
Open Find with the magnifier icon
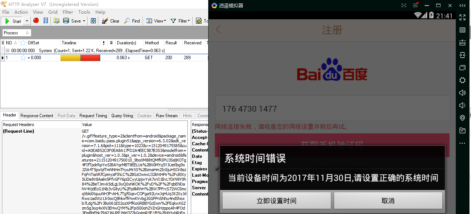[x=132, y=21]
